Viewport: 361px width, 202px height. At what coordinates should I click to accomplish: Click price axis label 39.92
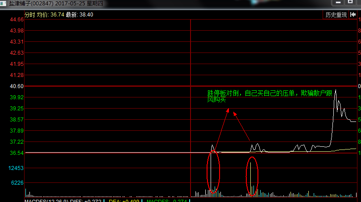pos(17,97)
